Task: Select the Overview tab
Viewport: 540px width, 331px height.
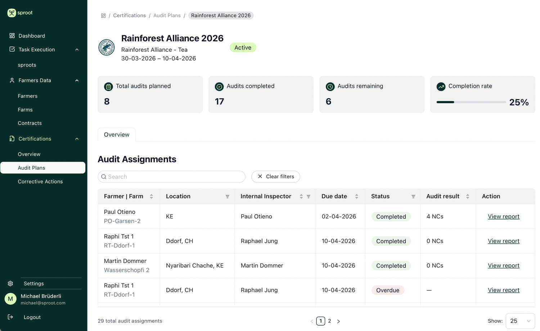Action: (117, 135)
